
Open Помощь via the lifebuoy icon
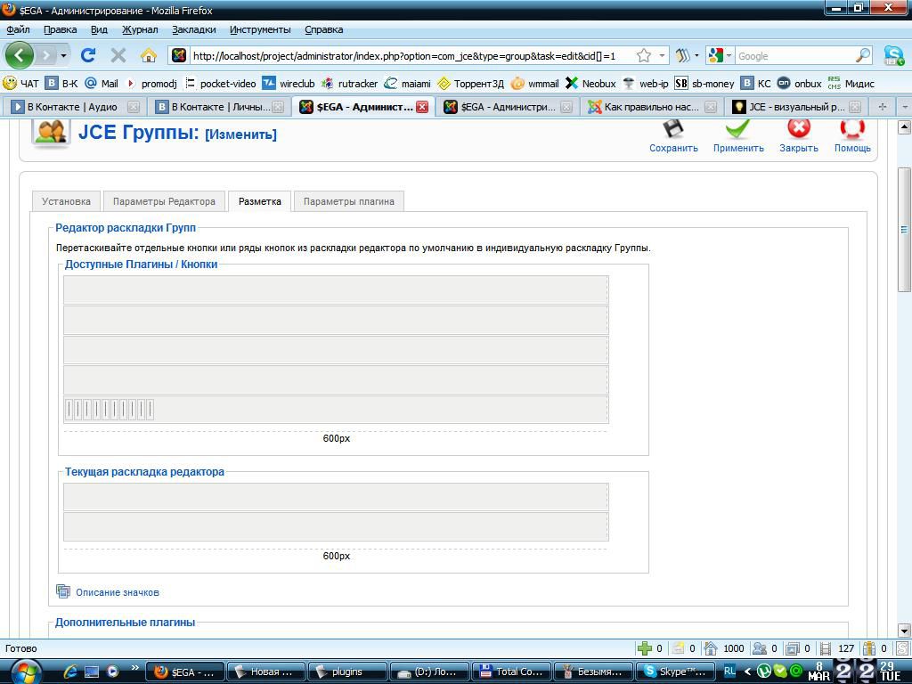(852, 130)
